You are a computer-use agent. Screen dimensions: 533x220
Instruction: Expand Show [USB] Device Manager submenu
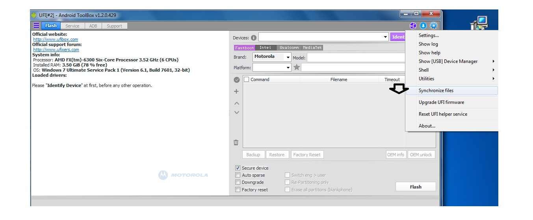point(452,61)
